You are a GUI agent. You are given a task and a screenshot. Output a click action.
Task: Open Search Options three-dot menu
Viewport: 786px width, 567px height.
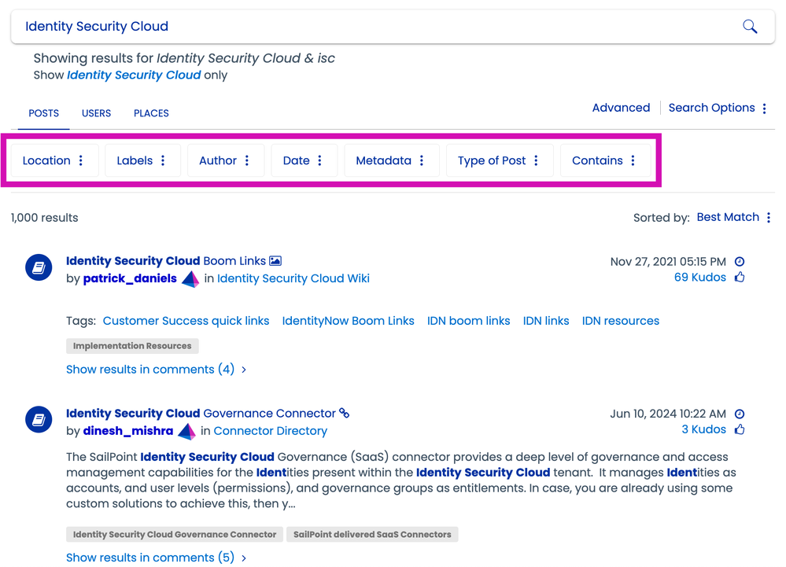[x=764, y=109]
